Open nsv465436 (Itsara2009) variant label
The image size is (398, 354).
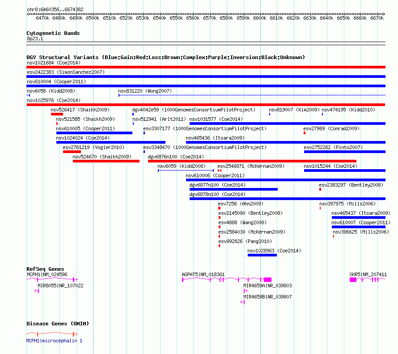(x=215, y=138)
